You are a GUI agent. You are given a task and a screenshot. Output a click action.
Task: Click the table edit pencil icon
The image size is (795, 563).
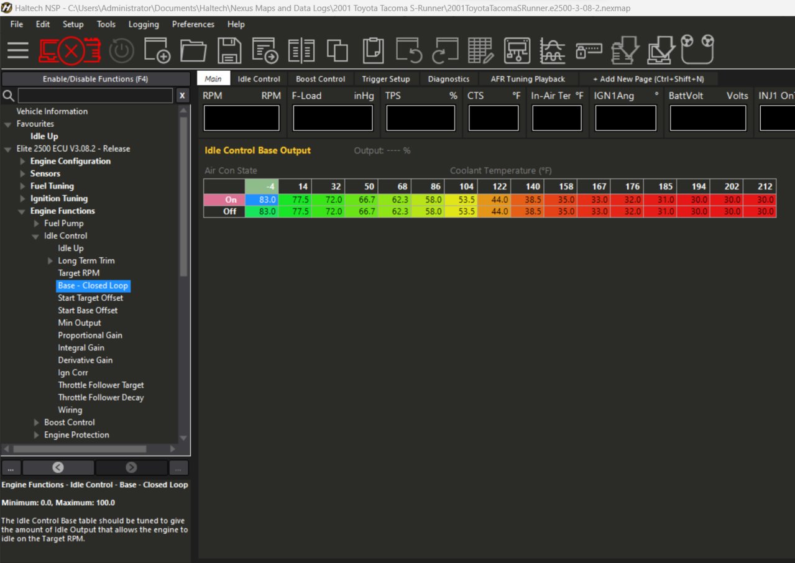point(481,50)
